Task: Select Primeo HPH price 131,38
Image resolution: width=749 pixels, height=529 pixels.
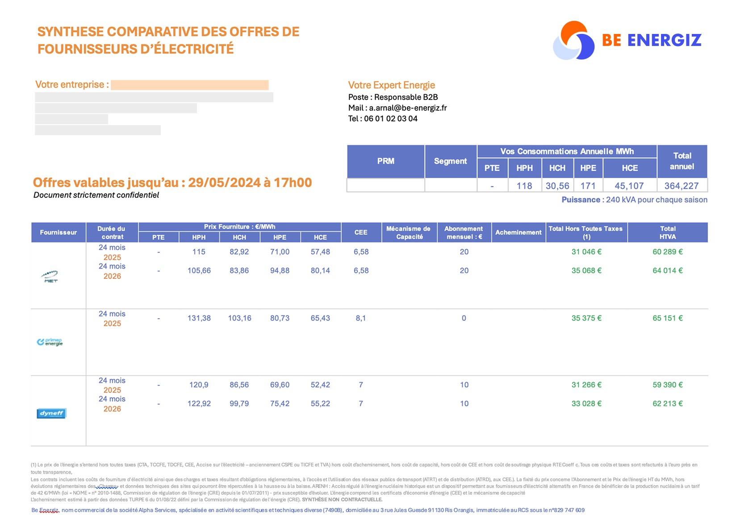Action: tap(199, 318)
